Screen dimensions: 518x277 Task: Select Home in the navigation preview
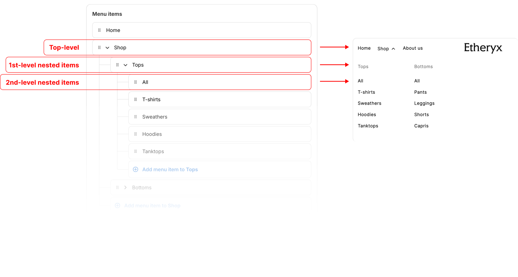364,48
